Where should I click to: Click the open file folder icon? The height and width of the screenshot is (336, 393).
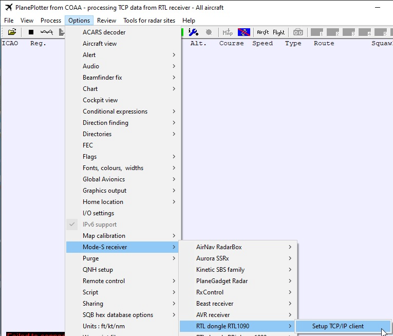point(12,32)
